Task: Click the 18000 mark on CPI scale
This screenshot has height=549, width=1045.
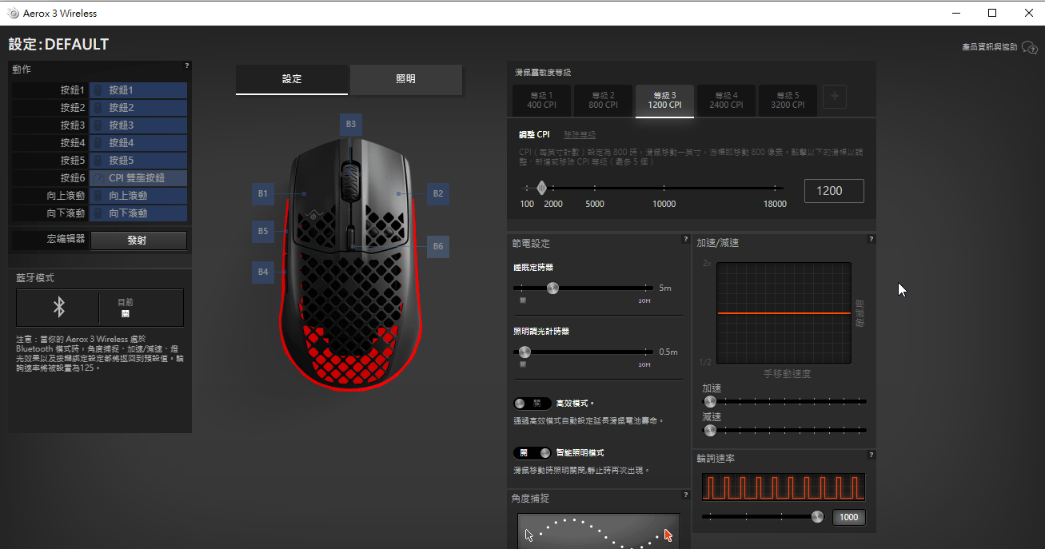Action: [775, 204]
